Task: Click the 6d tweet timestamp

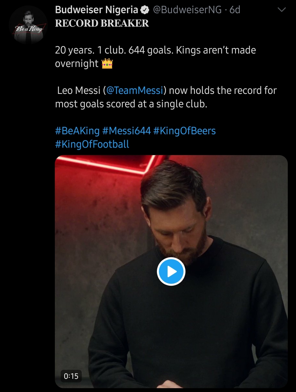Action: click(x=235, y=10)
